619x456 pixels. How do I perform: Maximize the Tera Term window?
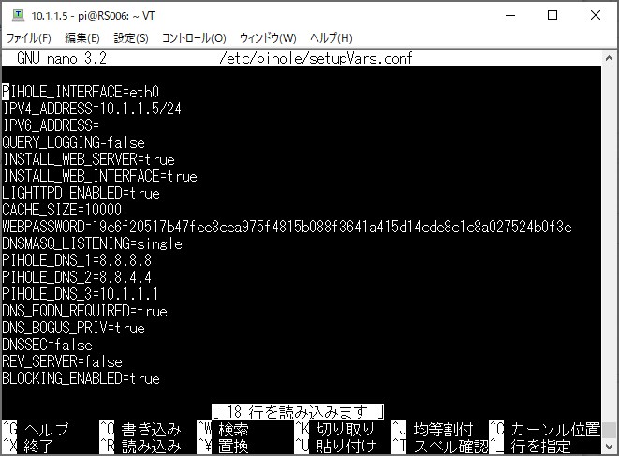553,15
